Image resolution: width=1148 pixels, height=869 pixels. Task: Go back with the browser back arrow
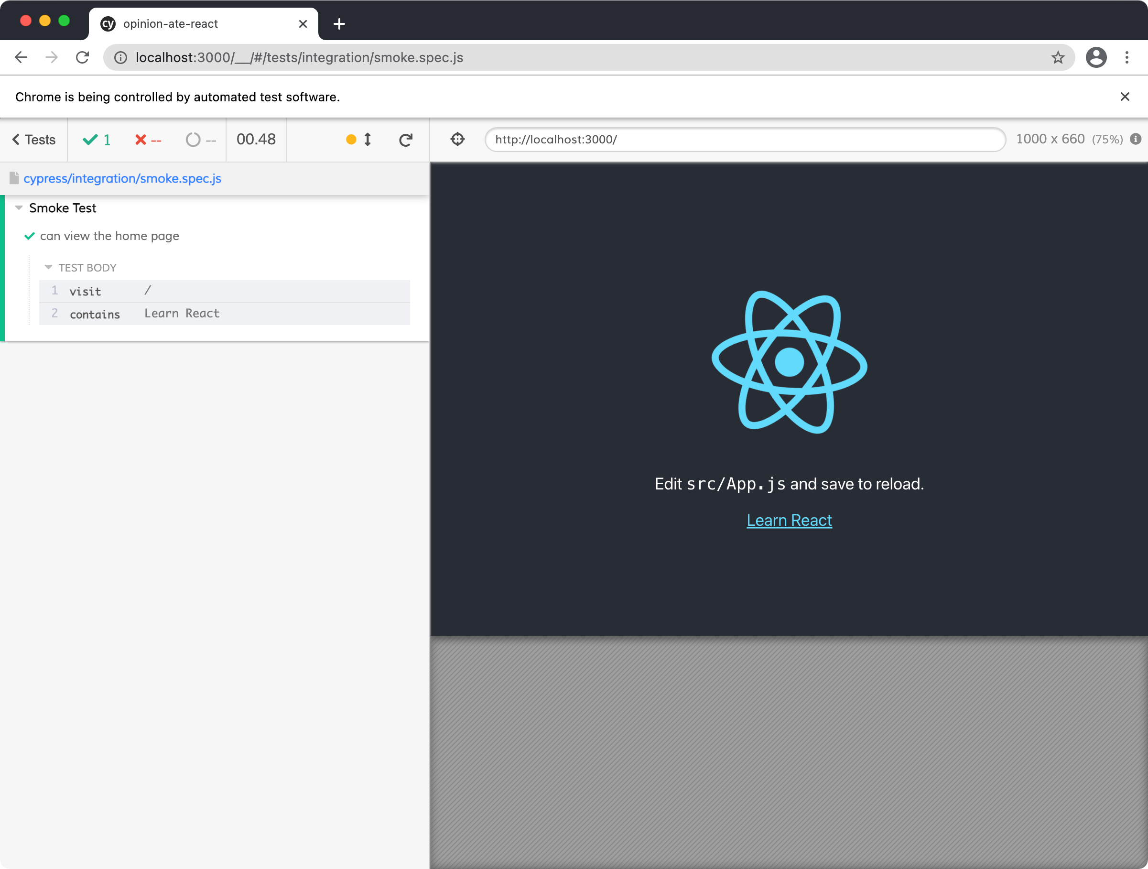click(21, 58)
